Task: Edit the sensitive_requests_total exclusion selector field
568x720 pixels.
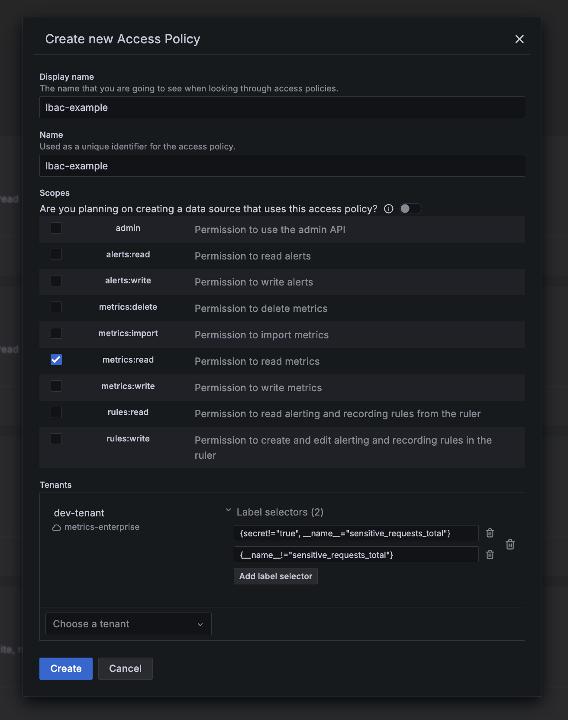Action: point(355,555)
